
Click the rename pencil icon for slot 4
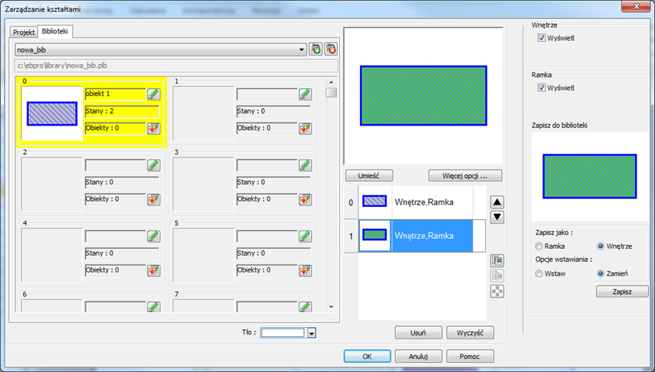(x=154, y=236)
